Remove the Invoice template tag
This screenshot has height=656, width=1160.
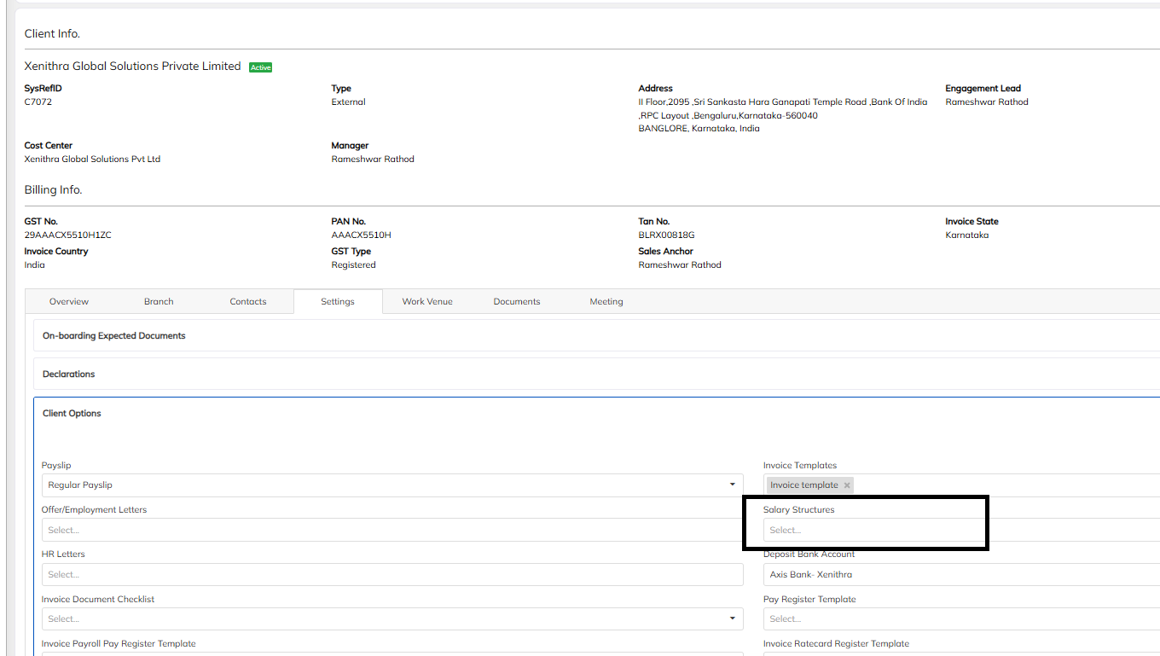click(847, 485)
